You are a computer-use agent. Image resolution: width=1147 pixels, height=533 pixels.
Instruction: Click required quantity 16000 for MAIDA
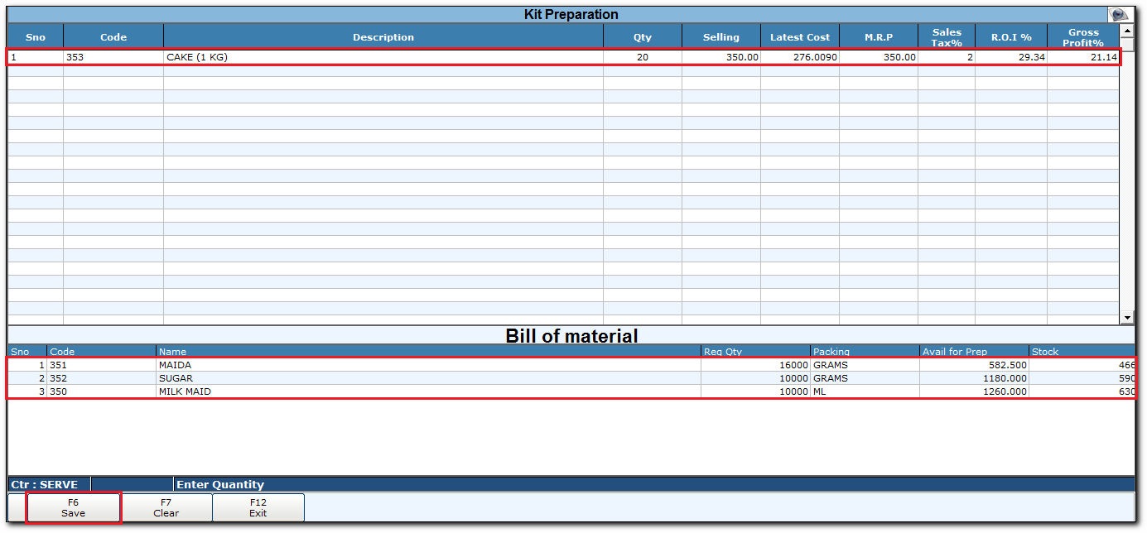click(x=755, y=365)
